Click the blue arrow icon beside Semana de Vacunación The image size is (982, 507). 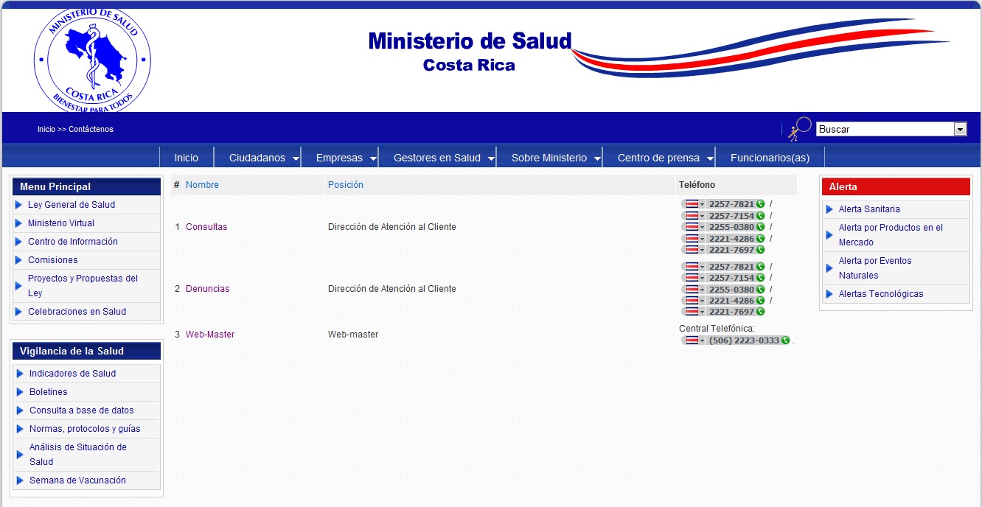[20, 480]
